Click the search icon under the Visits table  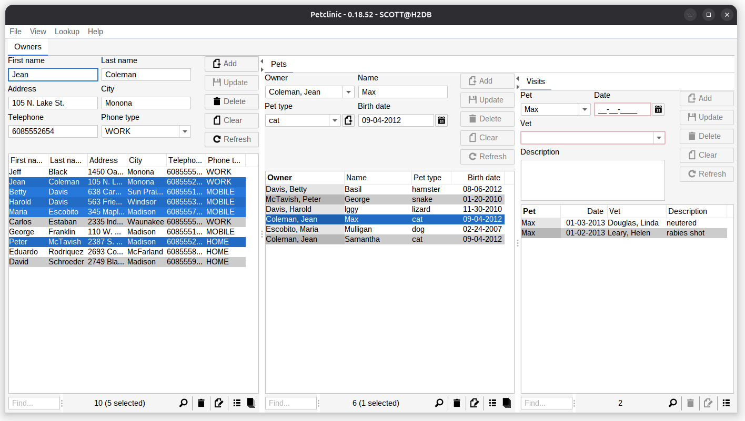pos(673,403)
